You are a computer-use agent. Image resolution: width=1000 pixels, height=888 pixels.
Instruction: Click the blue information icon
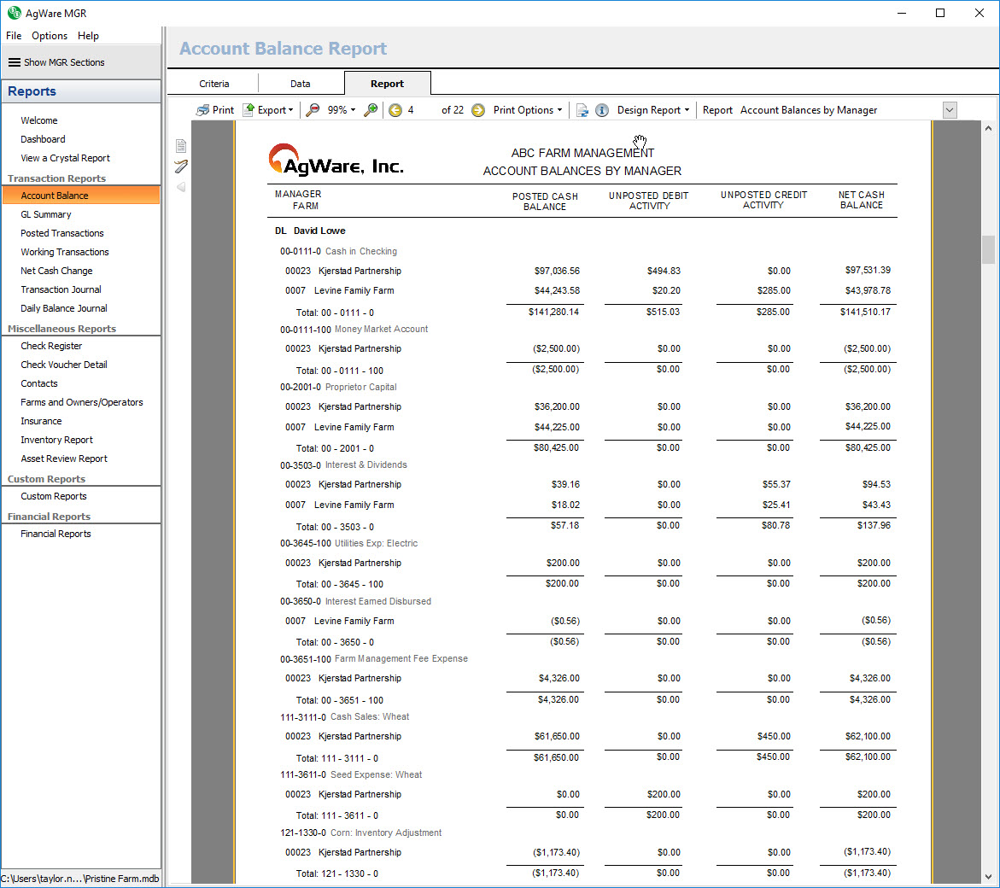click(x=601, y=110)
